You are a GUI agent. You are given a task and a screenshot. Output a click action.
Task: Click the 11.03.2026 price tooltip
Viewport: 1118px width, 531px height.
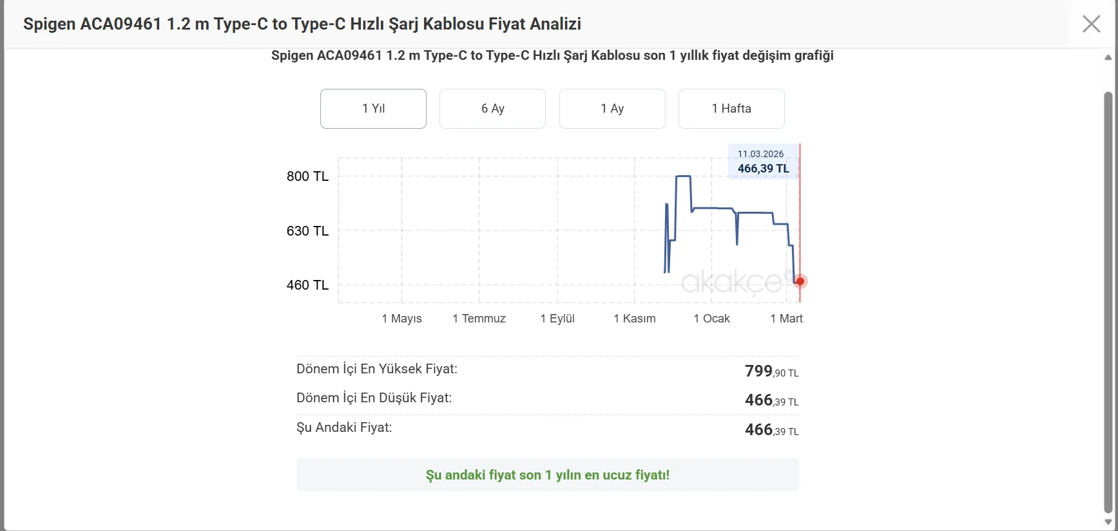[763, 162]
